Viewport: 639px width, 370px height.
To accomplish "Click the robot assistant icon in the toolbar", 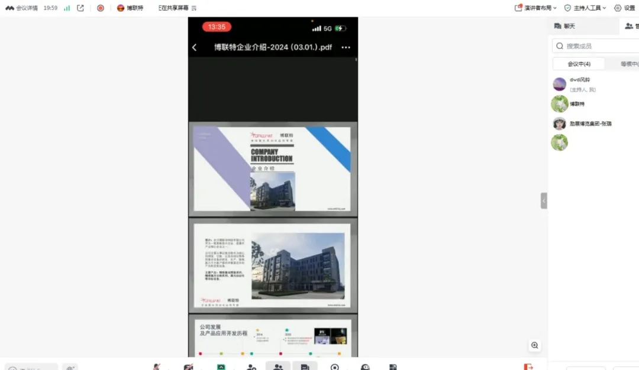I will click(x=365, y=366).
